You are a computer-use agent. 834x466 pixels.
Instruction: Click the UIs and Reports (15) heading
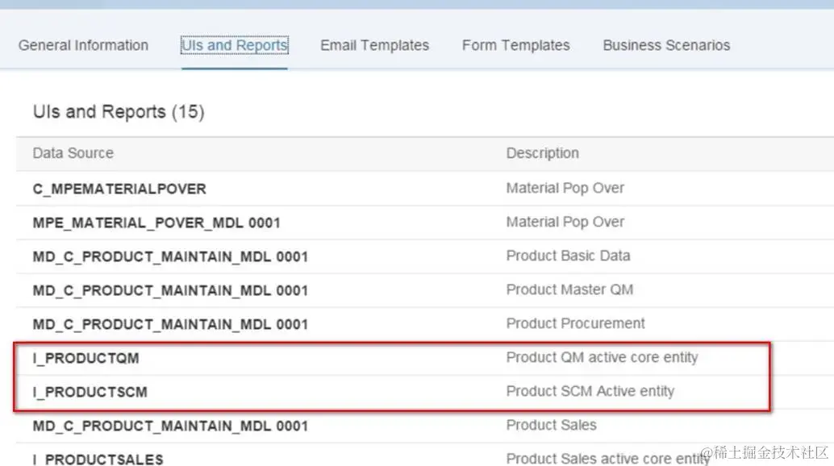point(119,112)
